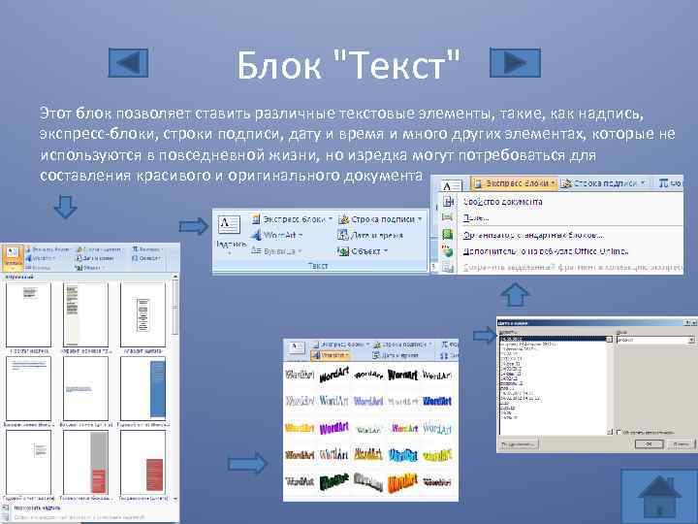Go to next slide with right arrow button
698x524 pixels.
pos(515,63)
